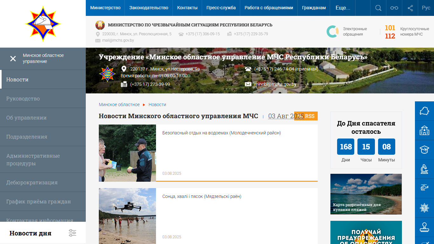Viewport: 434px width, 244px height.
Task: Open Об управлении in the left sidebar
Action: [43, 118]
